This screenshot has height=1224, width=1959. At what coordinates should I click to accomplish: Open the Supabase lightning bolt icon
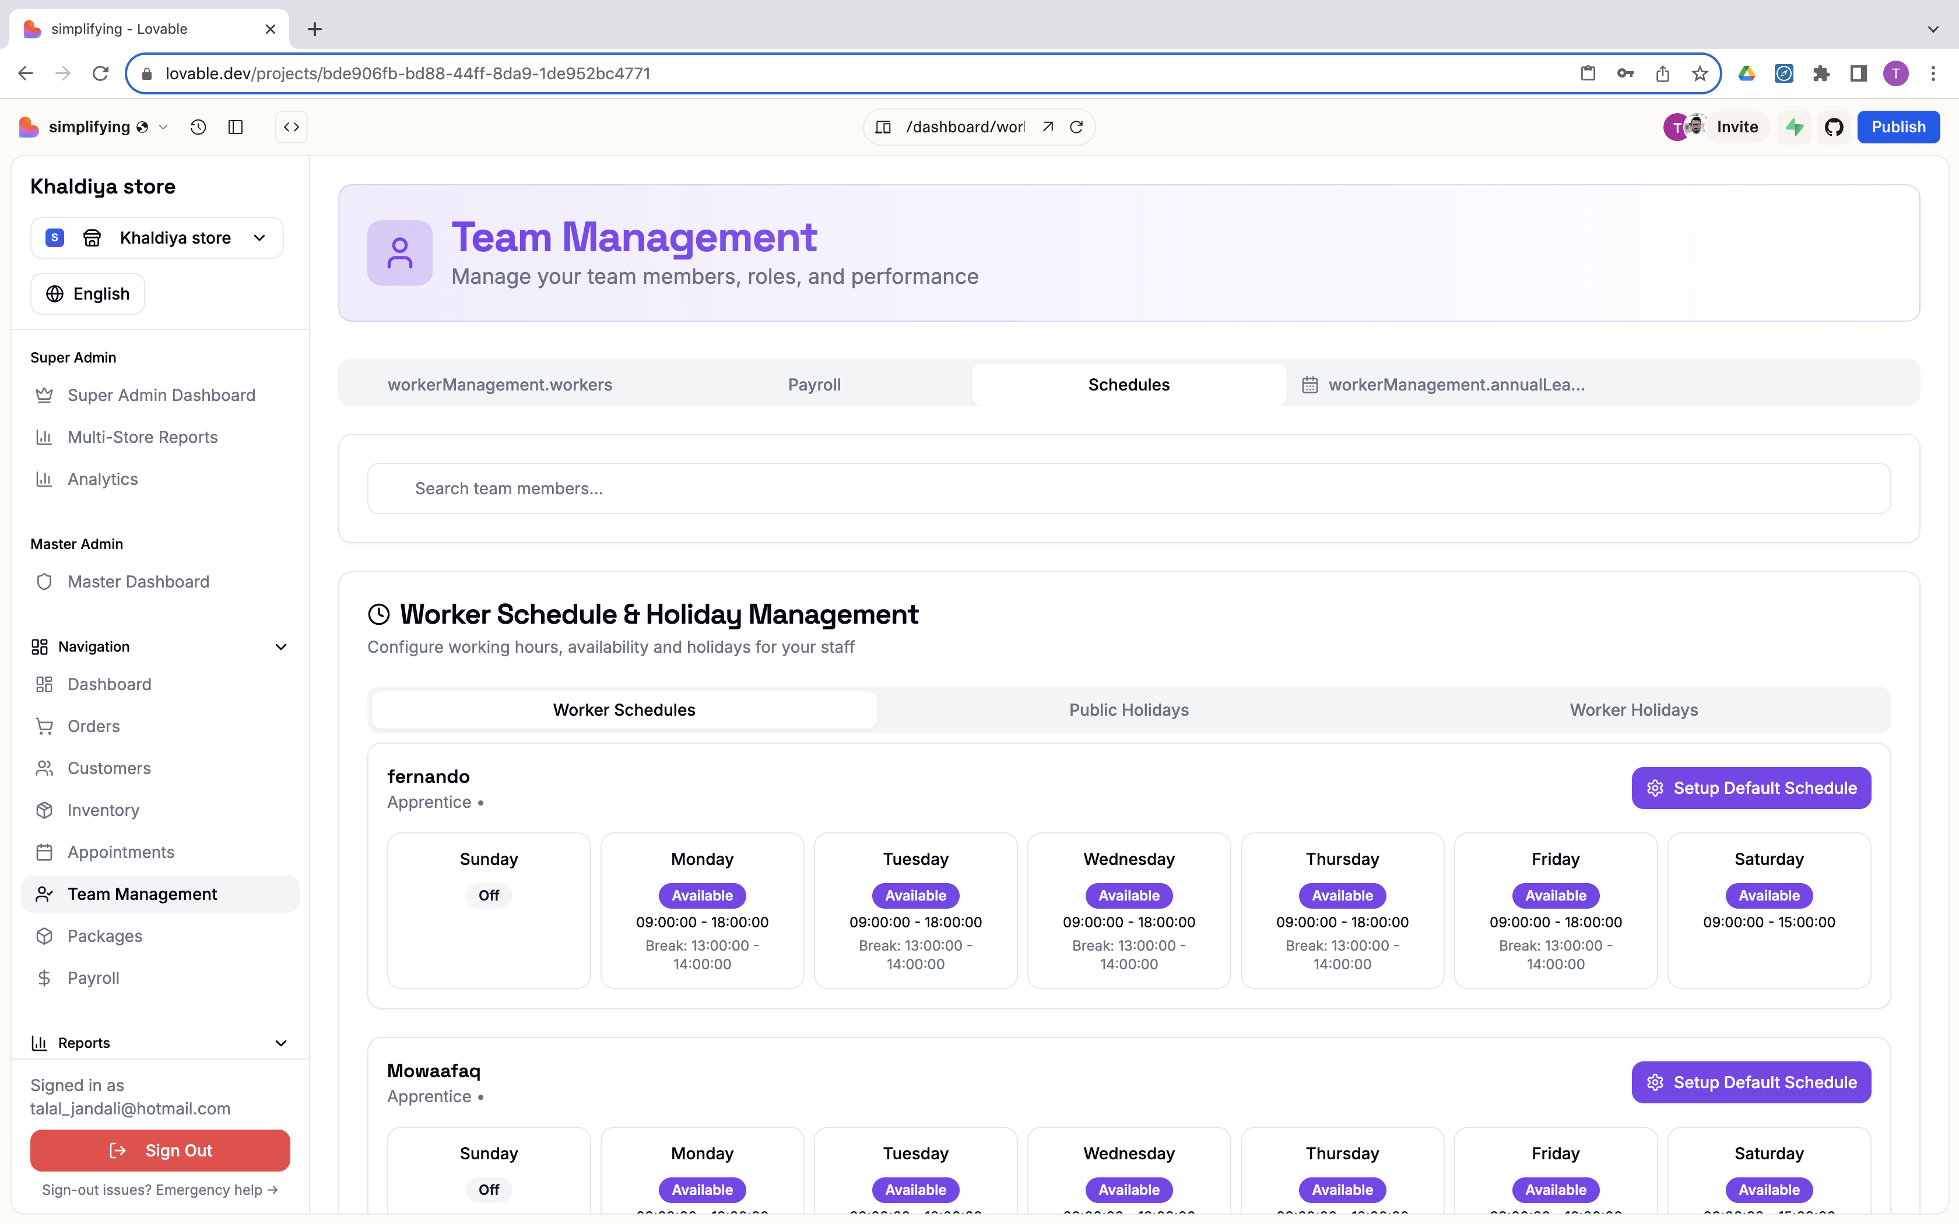coord(1796,127)
